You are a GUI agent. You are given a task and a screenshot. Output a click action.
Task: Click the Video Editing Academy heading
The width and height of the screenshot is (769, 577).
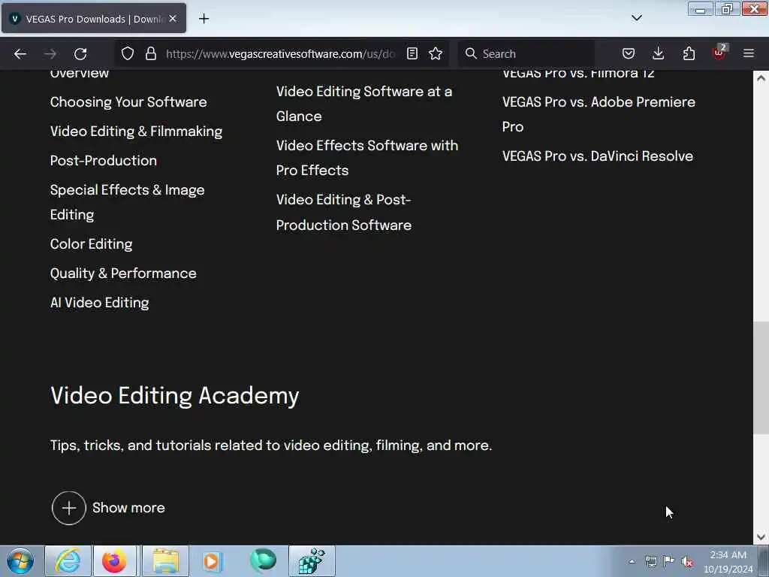174,395
